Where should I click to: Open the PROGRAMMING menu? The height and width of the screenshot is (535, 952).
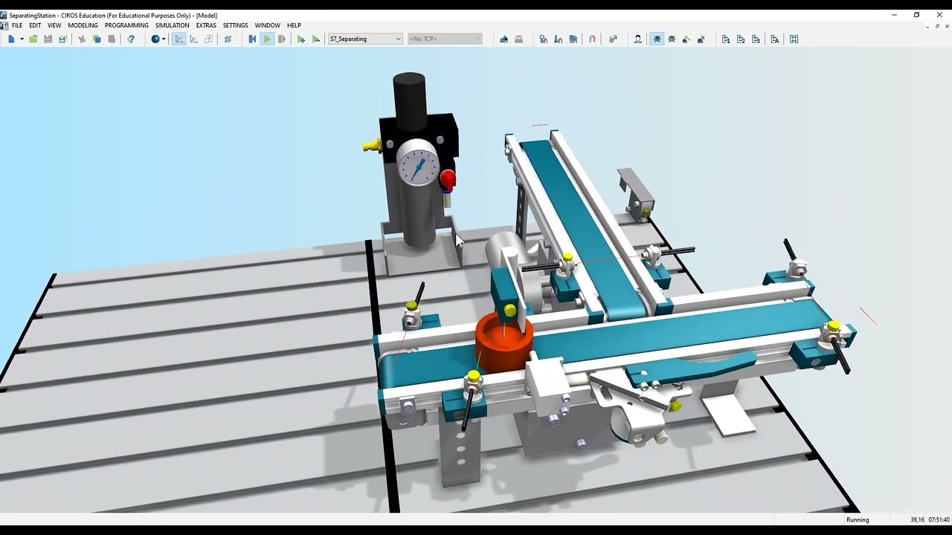point(126,25)
